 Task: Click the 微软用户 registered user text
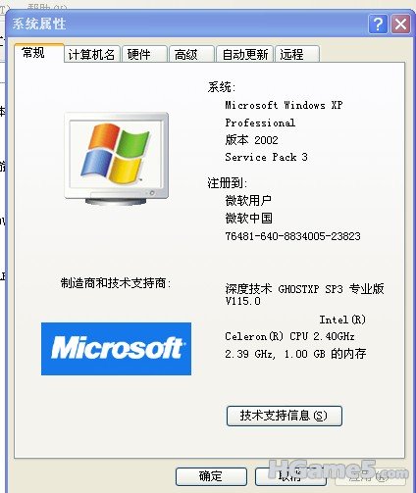tap(248, 200)
